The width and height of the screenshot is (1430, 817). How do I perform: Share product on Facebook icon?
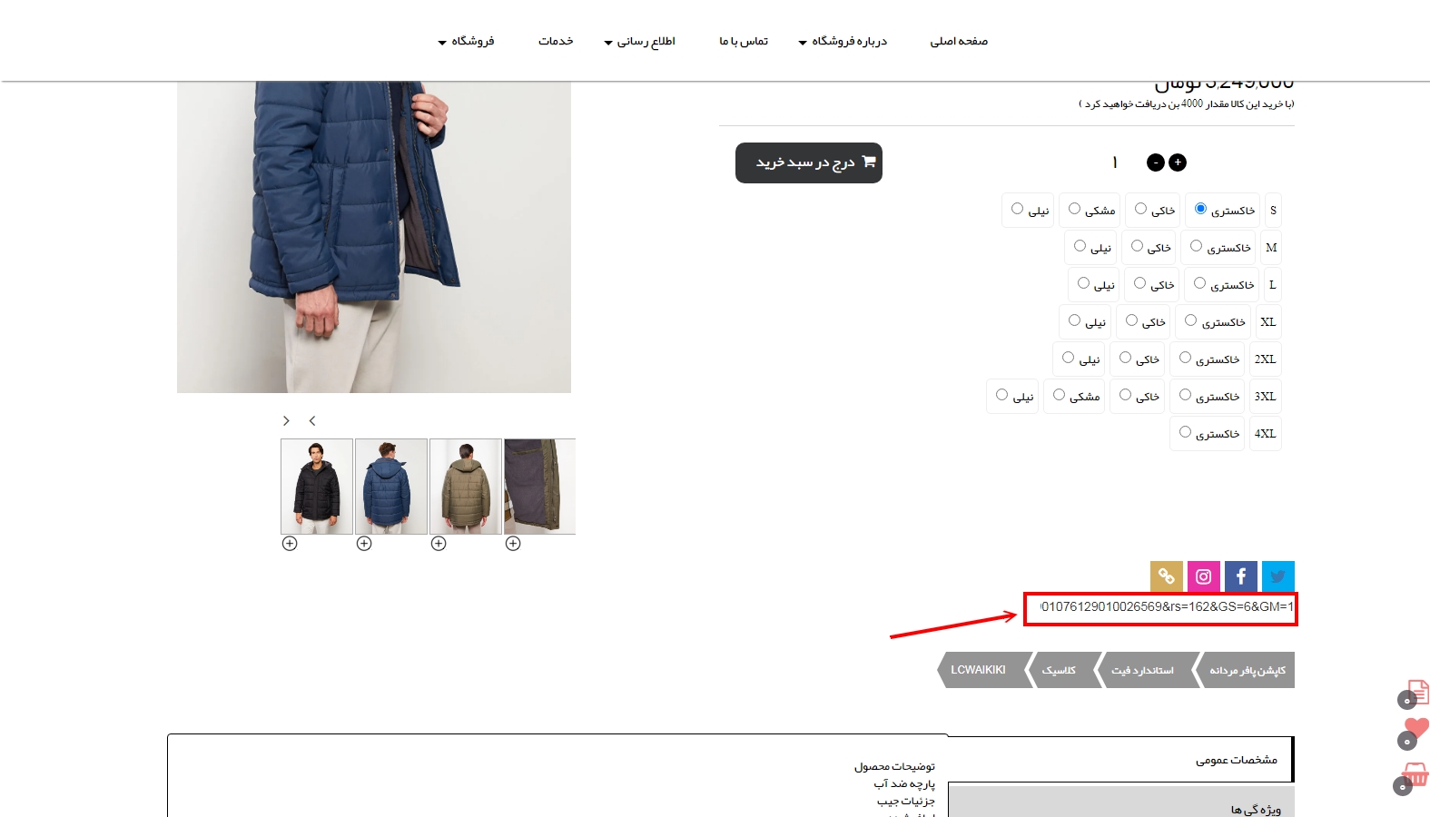point(1240,576)
